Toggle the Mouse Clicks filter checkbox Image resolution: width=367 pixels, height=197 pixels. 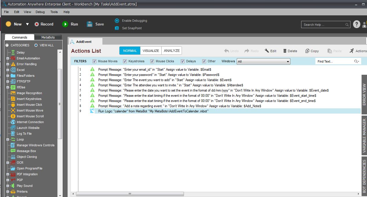click(x=152, y=61)
